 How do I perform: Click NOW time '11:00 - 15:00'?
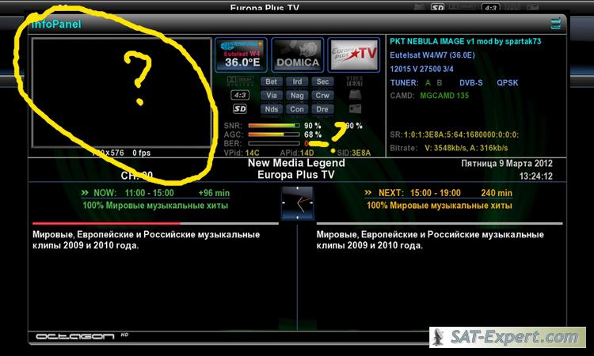tap(149, 193)
